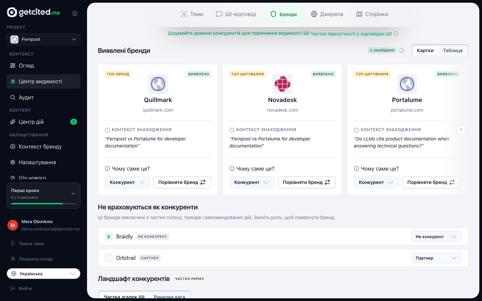This screenshot has height=301, width=482.
Task: Open Конкурент dropdown on Quillmark card
Action: (x=127, y=182)
